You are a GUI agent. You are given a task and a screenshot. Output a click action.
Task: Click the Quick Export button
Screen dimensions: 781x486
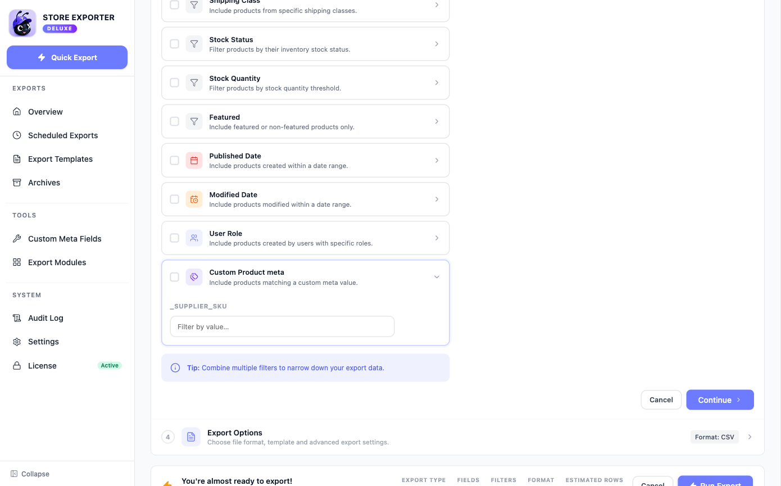(67, 57)
